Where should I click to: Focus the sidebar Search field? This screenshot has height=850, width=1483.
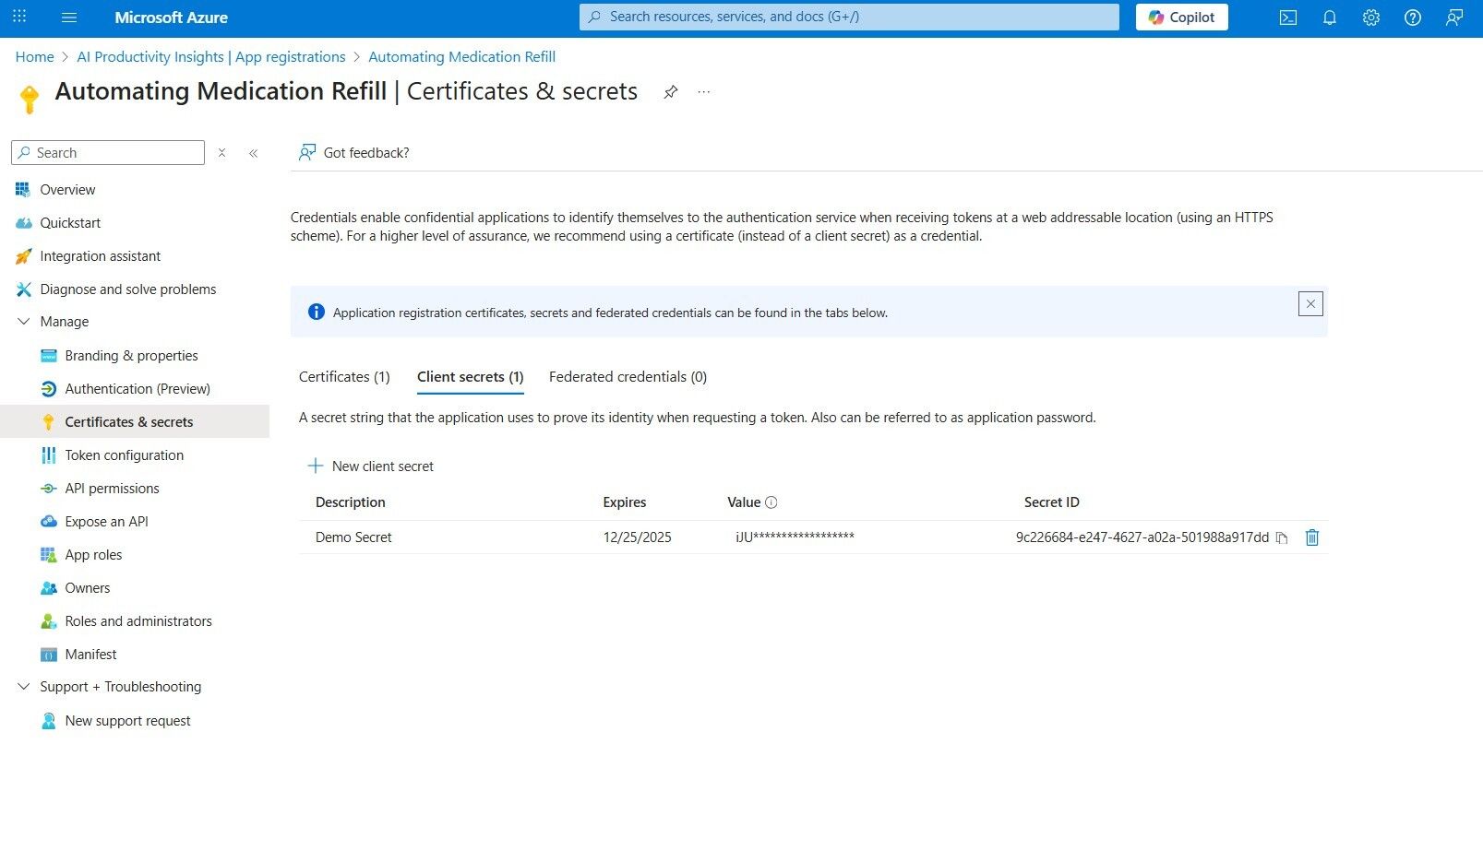coord(108,153)
